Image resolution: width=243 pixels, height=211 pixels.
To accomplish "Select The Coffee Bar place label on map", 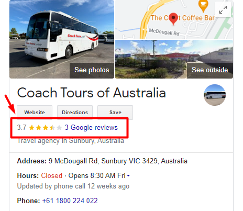I will click(x=182, y=18).
